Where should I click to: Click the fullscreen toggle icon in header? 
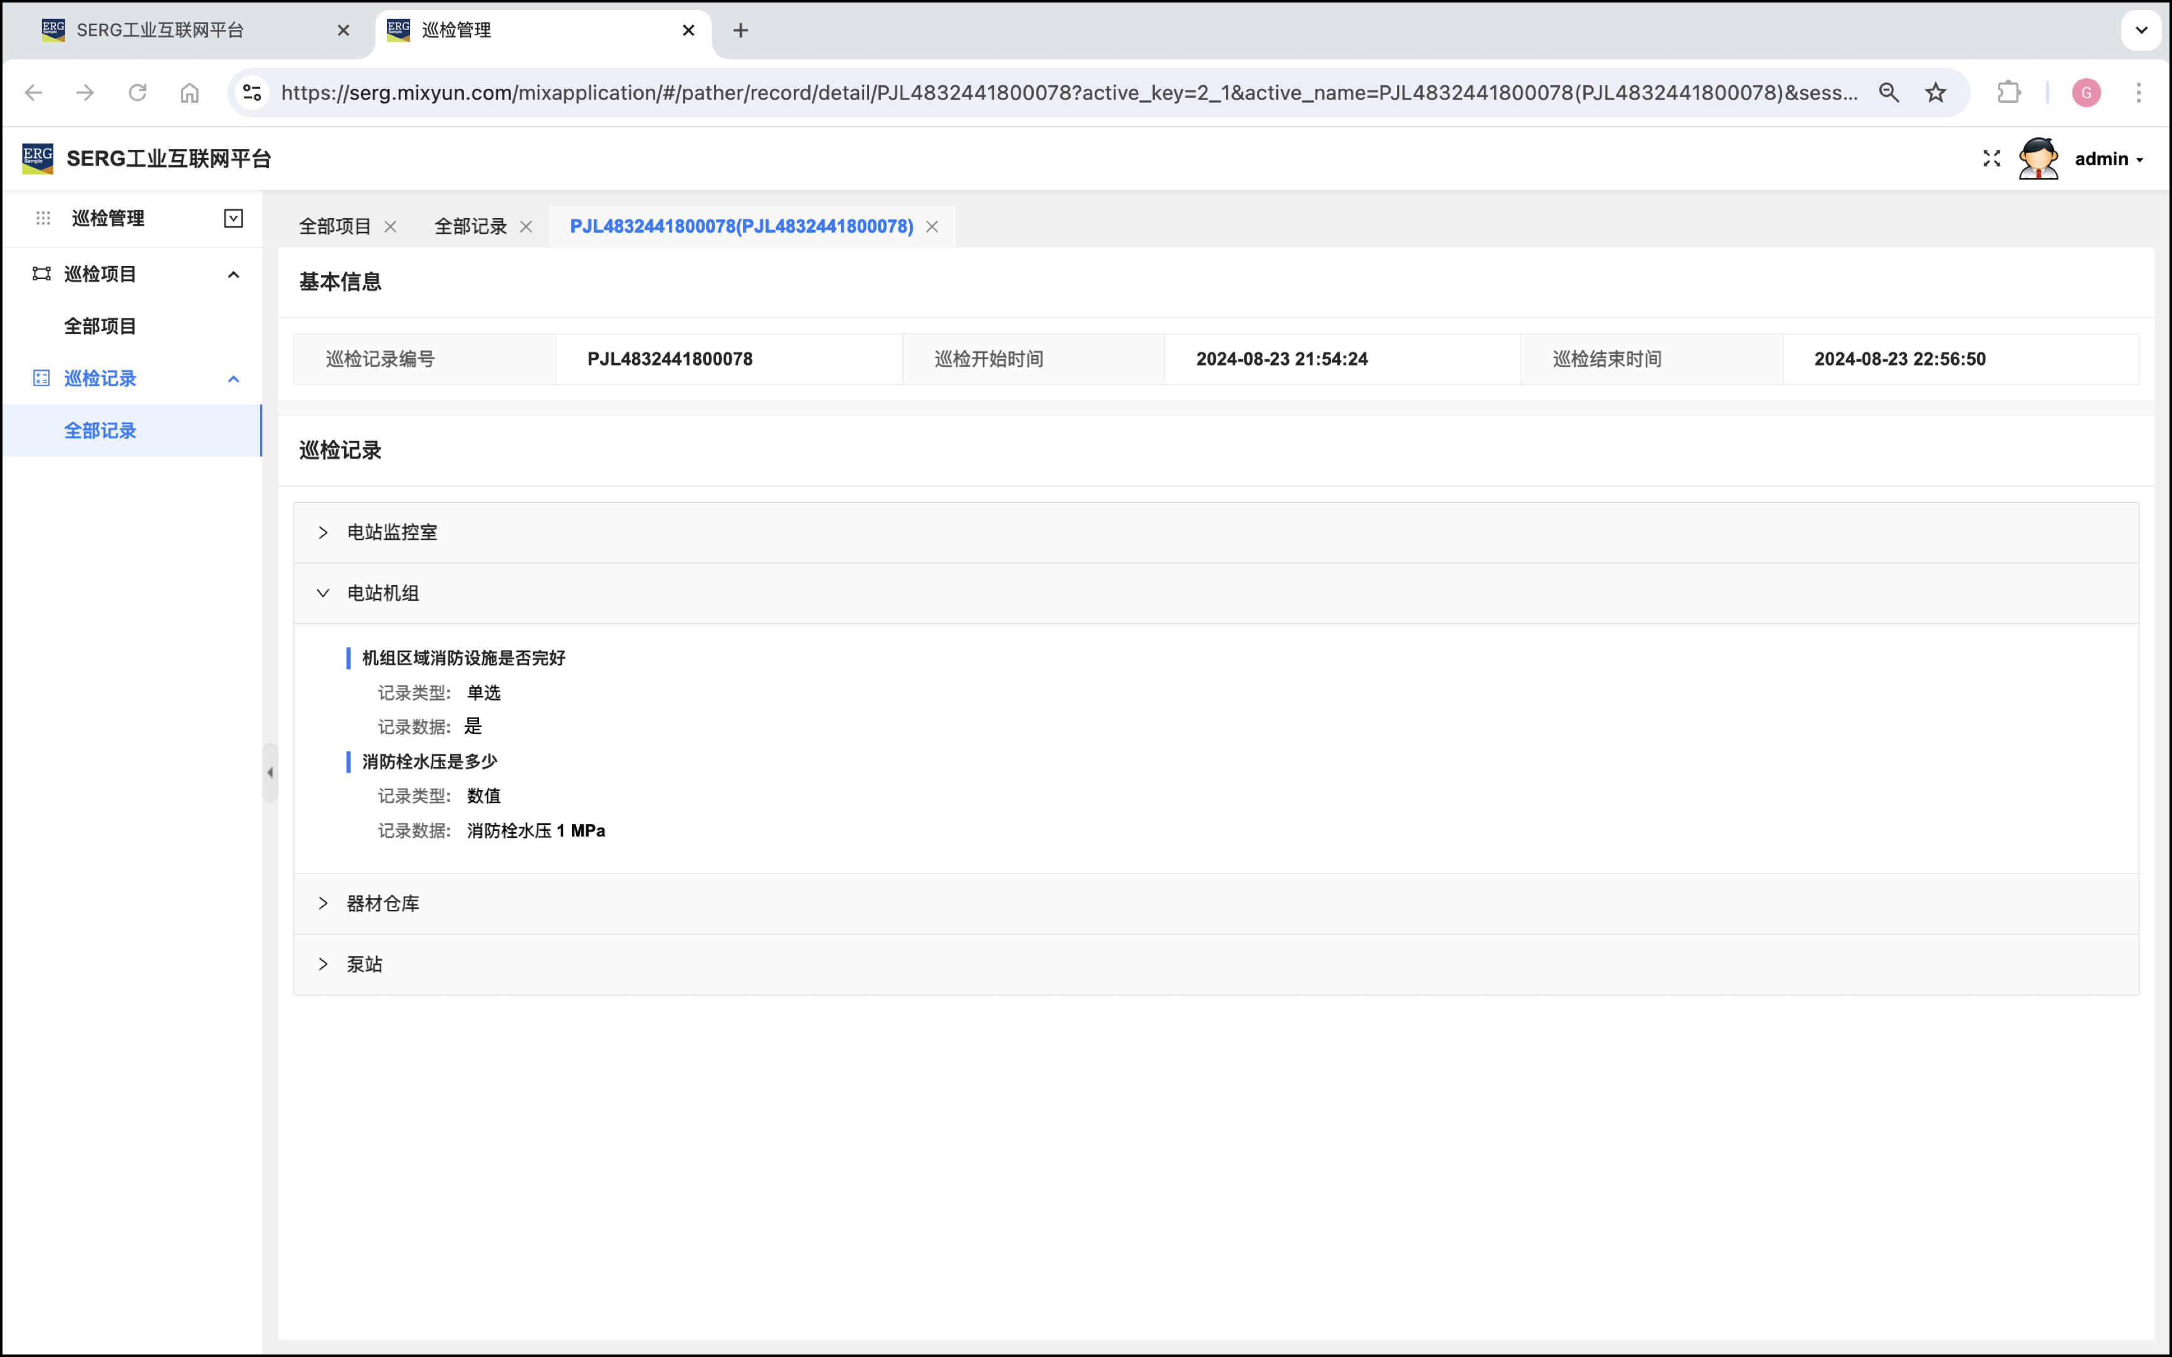[x=1991, y=159]
